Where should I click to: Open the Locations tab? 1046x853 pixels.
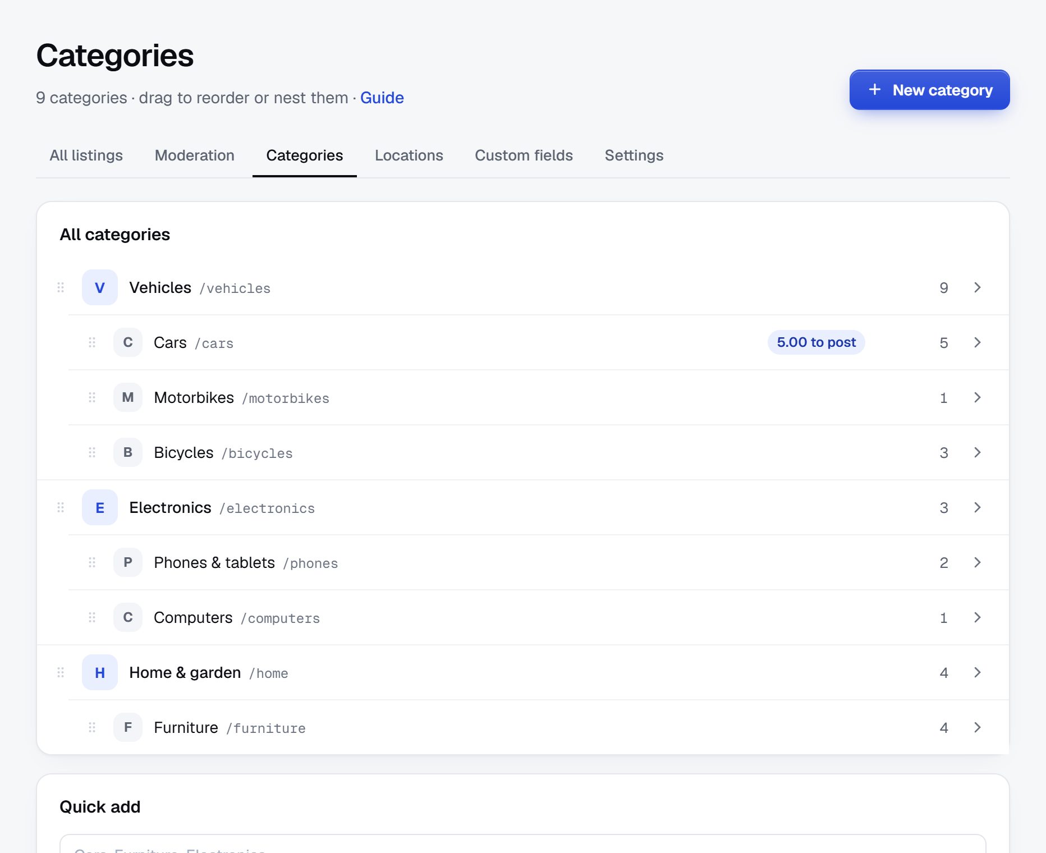click(x=409, y=155)
